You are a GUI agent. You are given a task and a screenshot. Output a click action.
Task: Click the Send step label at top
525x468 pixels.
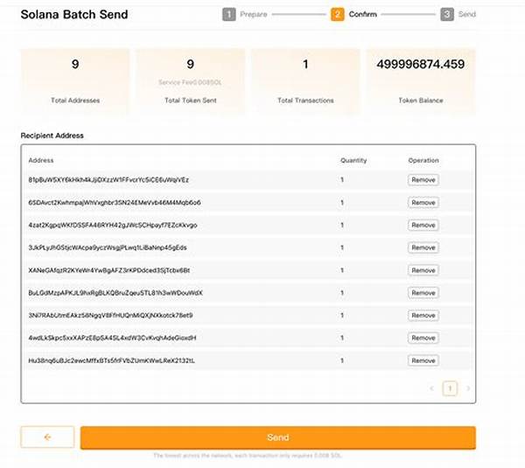point(467,14)
